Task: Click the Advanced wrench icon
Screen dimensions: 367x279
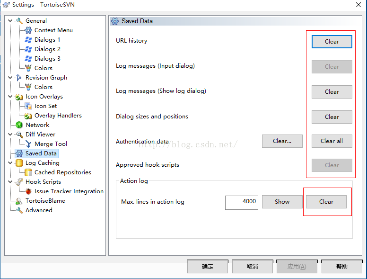Action: tap(19, 210)
